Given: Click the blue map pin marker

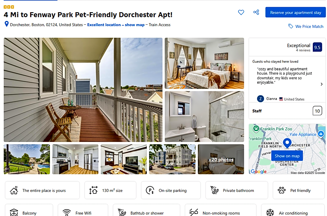Looking at the screenshot, I should click(287, 143).
